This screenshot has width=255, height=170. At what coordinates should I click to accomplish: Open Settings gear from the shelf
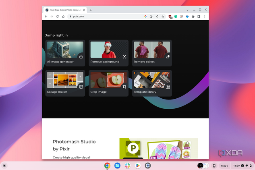(x=148, y=166)
